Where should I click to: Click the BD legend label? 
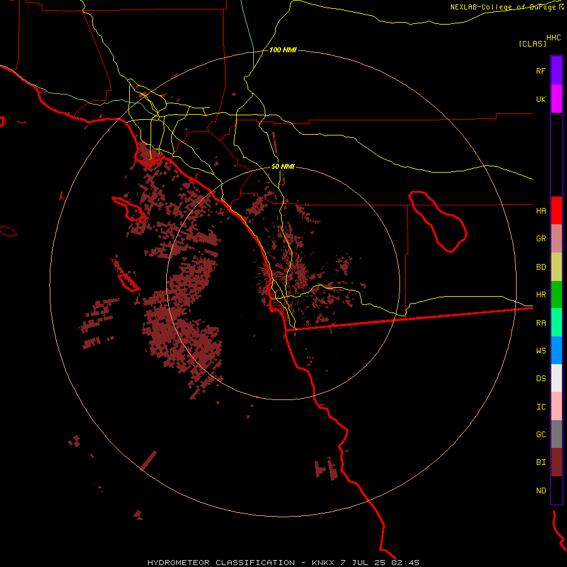click(x=541, y=267)
